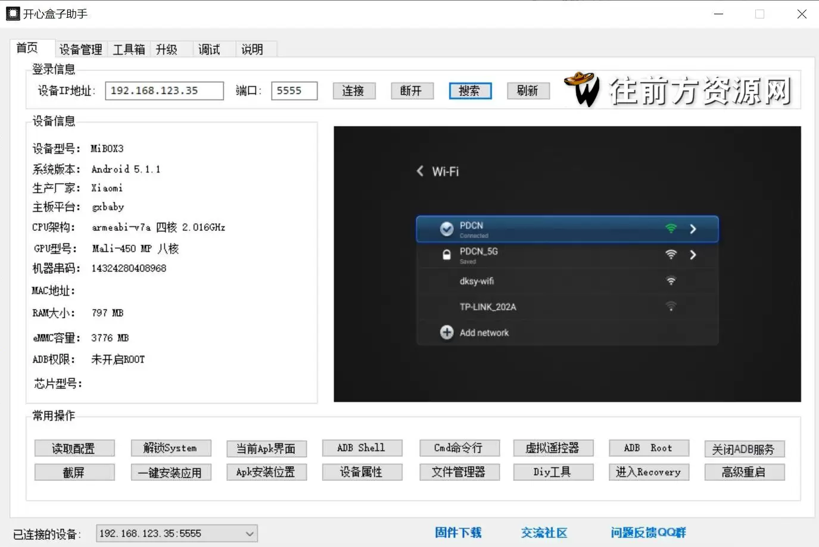
Task: Click the 进入Recovery button
Action: [x=649, y=472]
